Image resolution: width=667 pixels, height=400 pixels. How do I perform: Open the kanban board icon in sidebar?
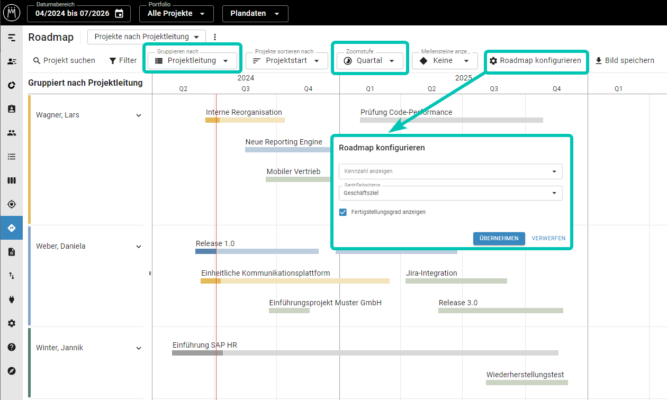point(12,180)
